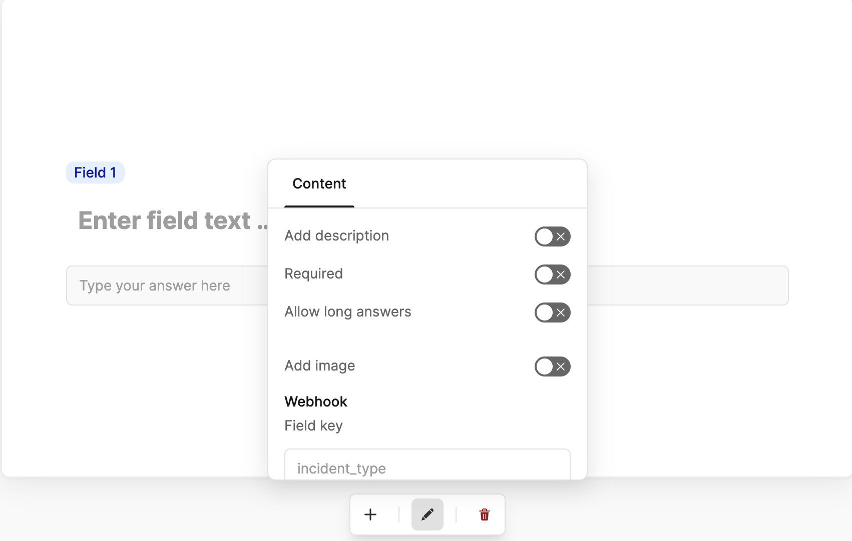Image resolution: width=852 pixels, height=541 pixels.
Task: Click the Webhook section heading
Action: click(x=316, y=401)
